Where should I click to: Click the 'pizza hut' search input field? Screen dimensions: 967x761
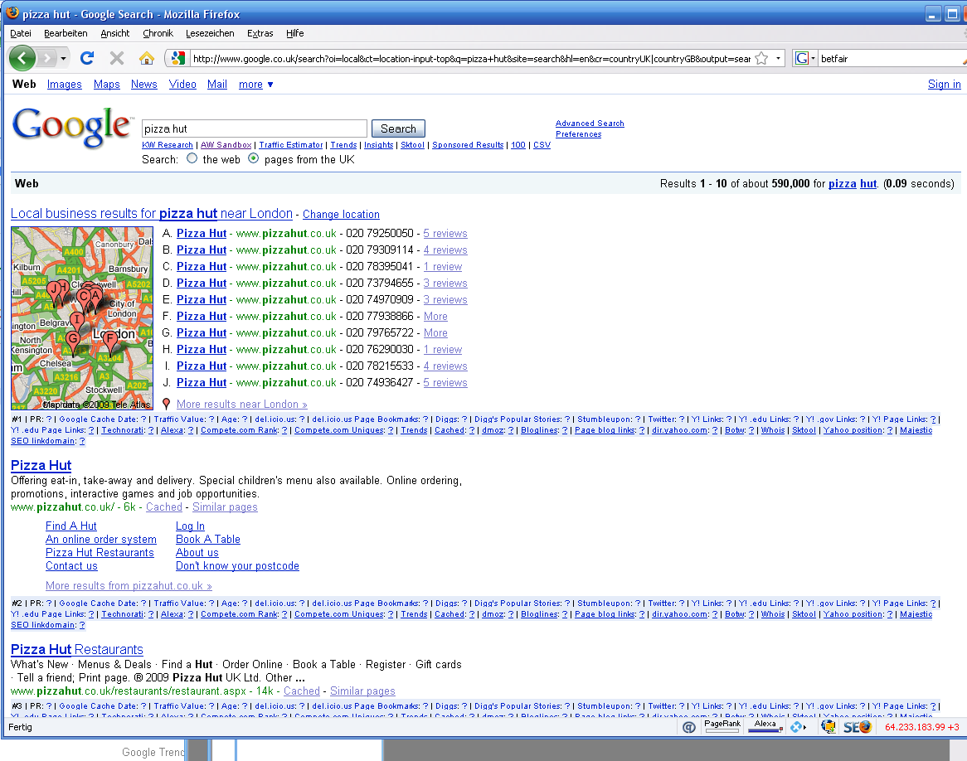(255, 128)
